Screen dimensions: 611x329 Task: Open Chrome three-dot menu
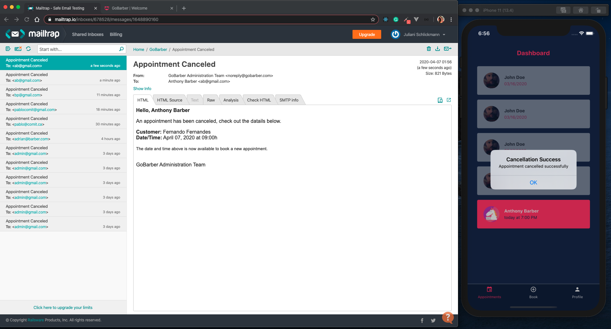click(x=451, y=19)
